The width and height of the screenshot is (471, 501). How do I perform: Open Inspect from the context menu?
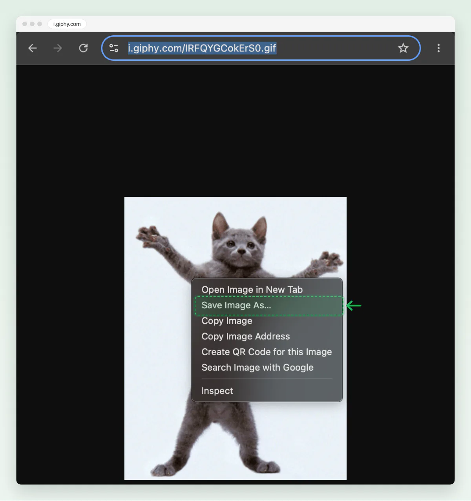267,391
